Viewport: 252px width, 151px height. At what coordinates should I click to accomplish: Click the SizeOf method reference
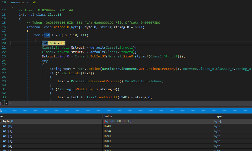pos(129,56)
